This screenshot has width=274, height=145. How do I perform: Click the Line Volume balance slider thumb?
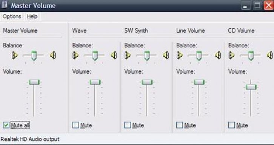[199, 56]
